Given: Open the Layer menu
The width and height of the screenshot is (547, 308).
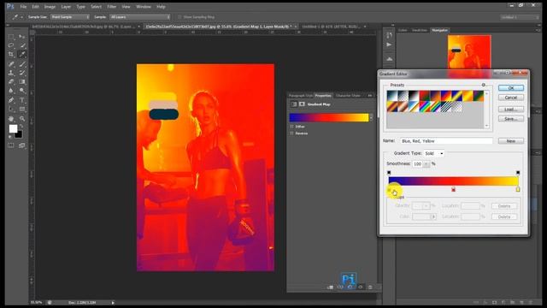Looking at the screenshot, I should tap(66, 7).
